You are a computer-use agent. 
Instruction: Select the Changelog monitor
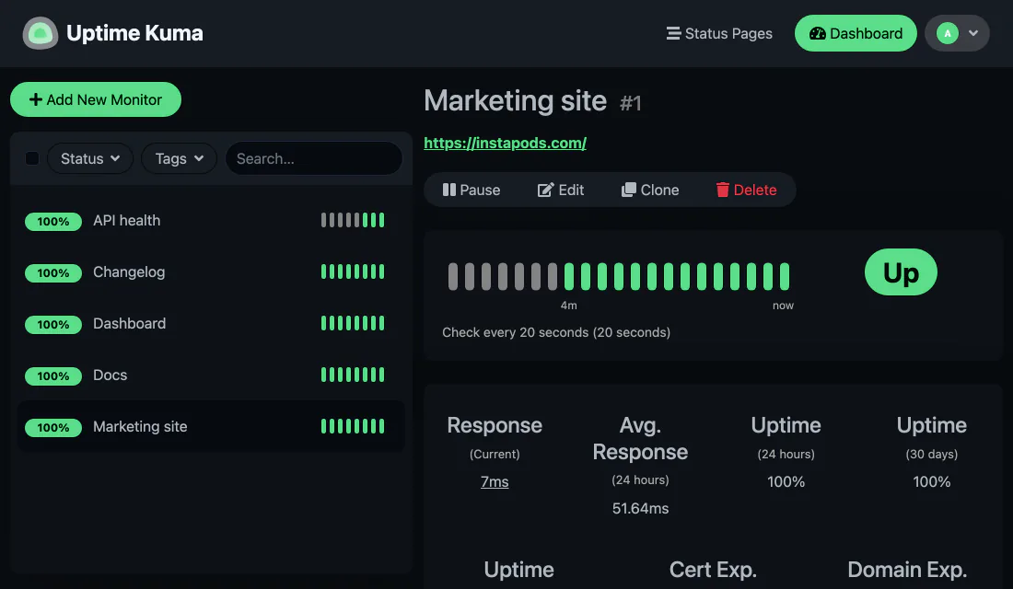click(211, 271)
